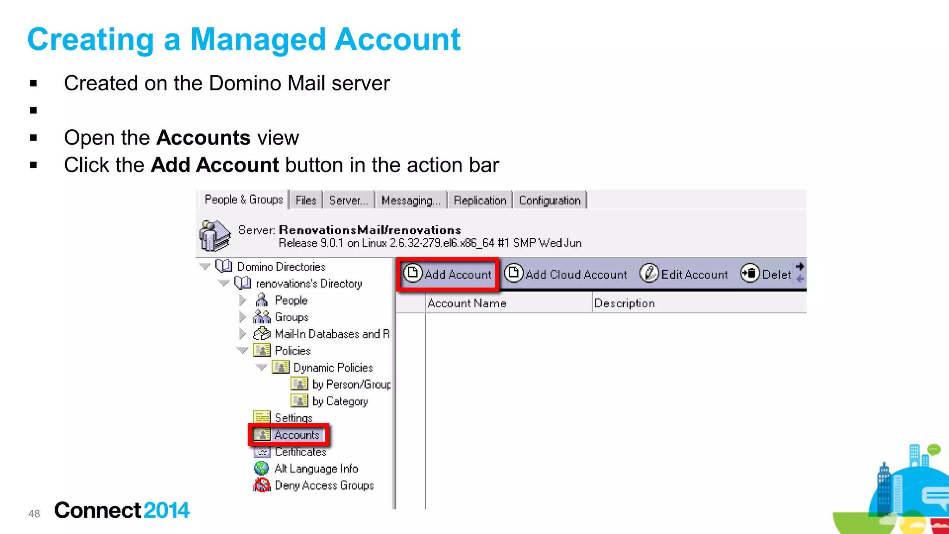Viewport: 949px width, 534px height.
Task: Open the by Category view
Action: point(340,401)
